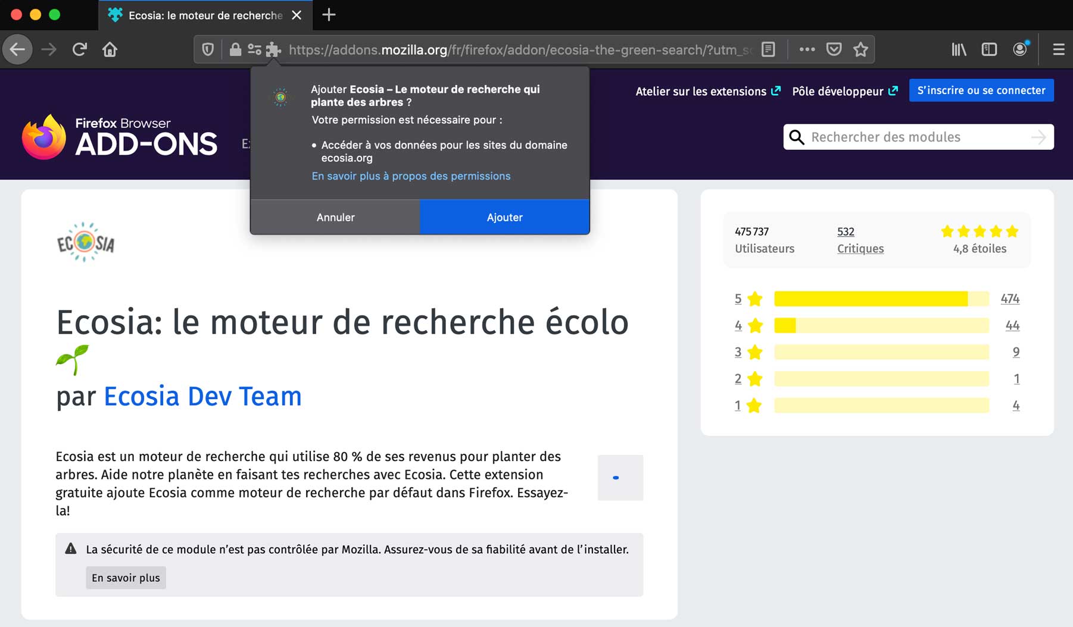1073x627 pixels.
Task: Open the Library toolbar icon
Action: pyautogui.click(x=959, y=49)
